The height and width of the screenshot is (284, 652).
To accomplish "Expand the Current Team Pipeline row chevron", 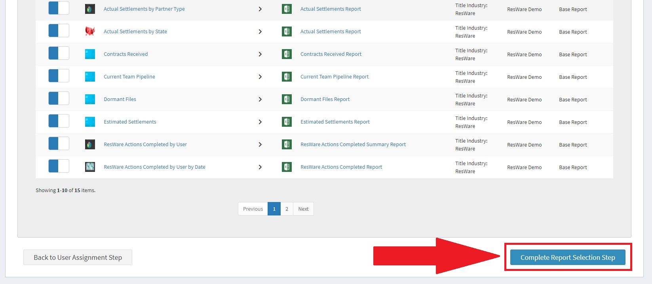I will 260,76.
